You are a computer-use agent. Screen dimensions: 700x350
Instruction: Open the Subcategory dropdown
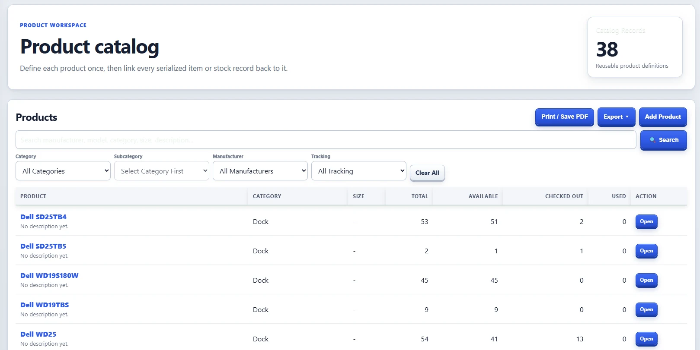point(162,171)
